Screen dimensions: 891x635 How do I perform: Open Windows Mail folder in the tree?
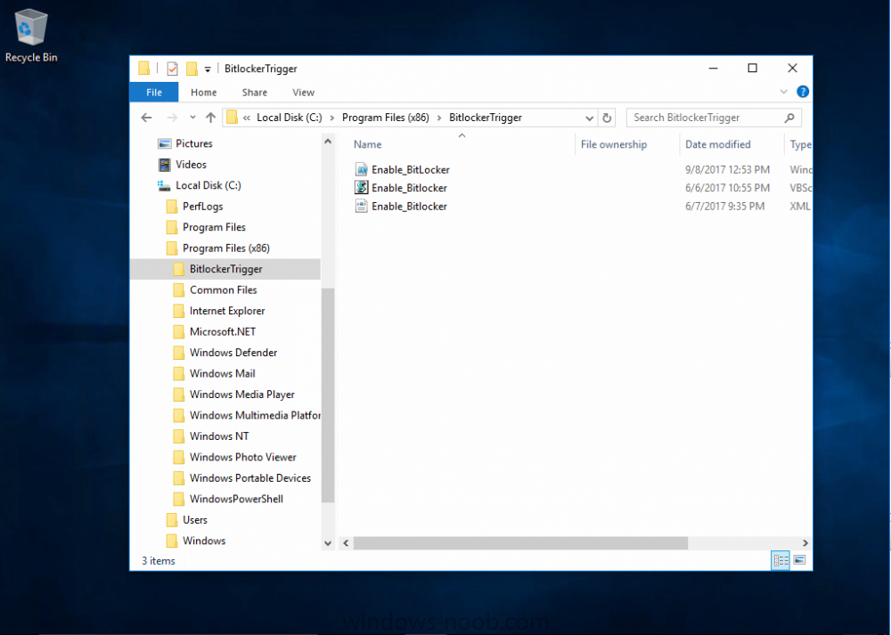(222, 374)
